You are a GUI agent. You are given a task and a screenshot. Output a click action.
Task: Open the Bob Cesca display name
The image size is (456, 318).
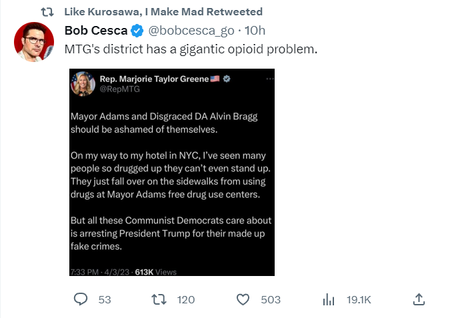coord(95,31)
